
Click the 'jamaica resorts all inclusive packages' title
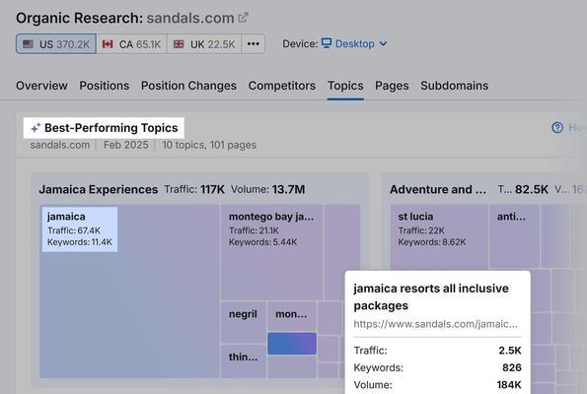tap(431, 296)
